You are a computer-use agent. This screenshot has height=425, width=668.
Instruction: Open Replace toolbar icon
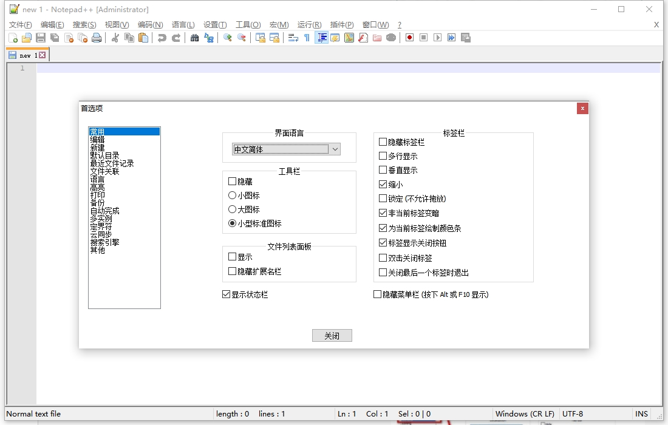pos(209,38)
